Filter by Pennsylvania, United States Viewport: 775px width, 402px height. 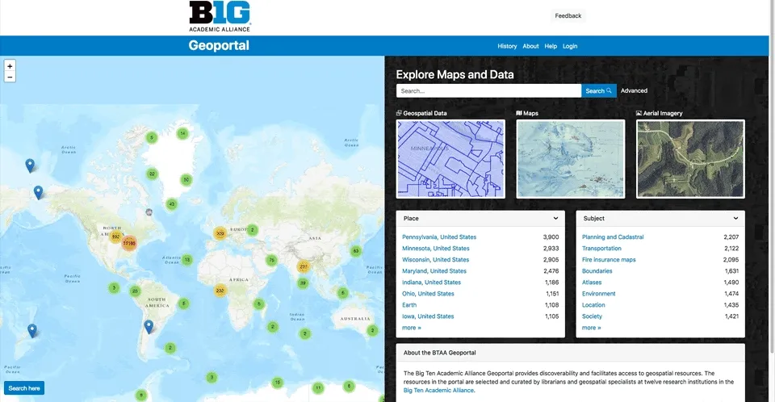pos(439,237)
